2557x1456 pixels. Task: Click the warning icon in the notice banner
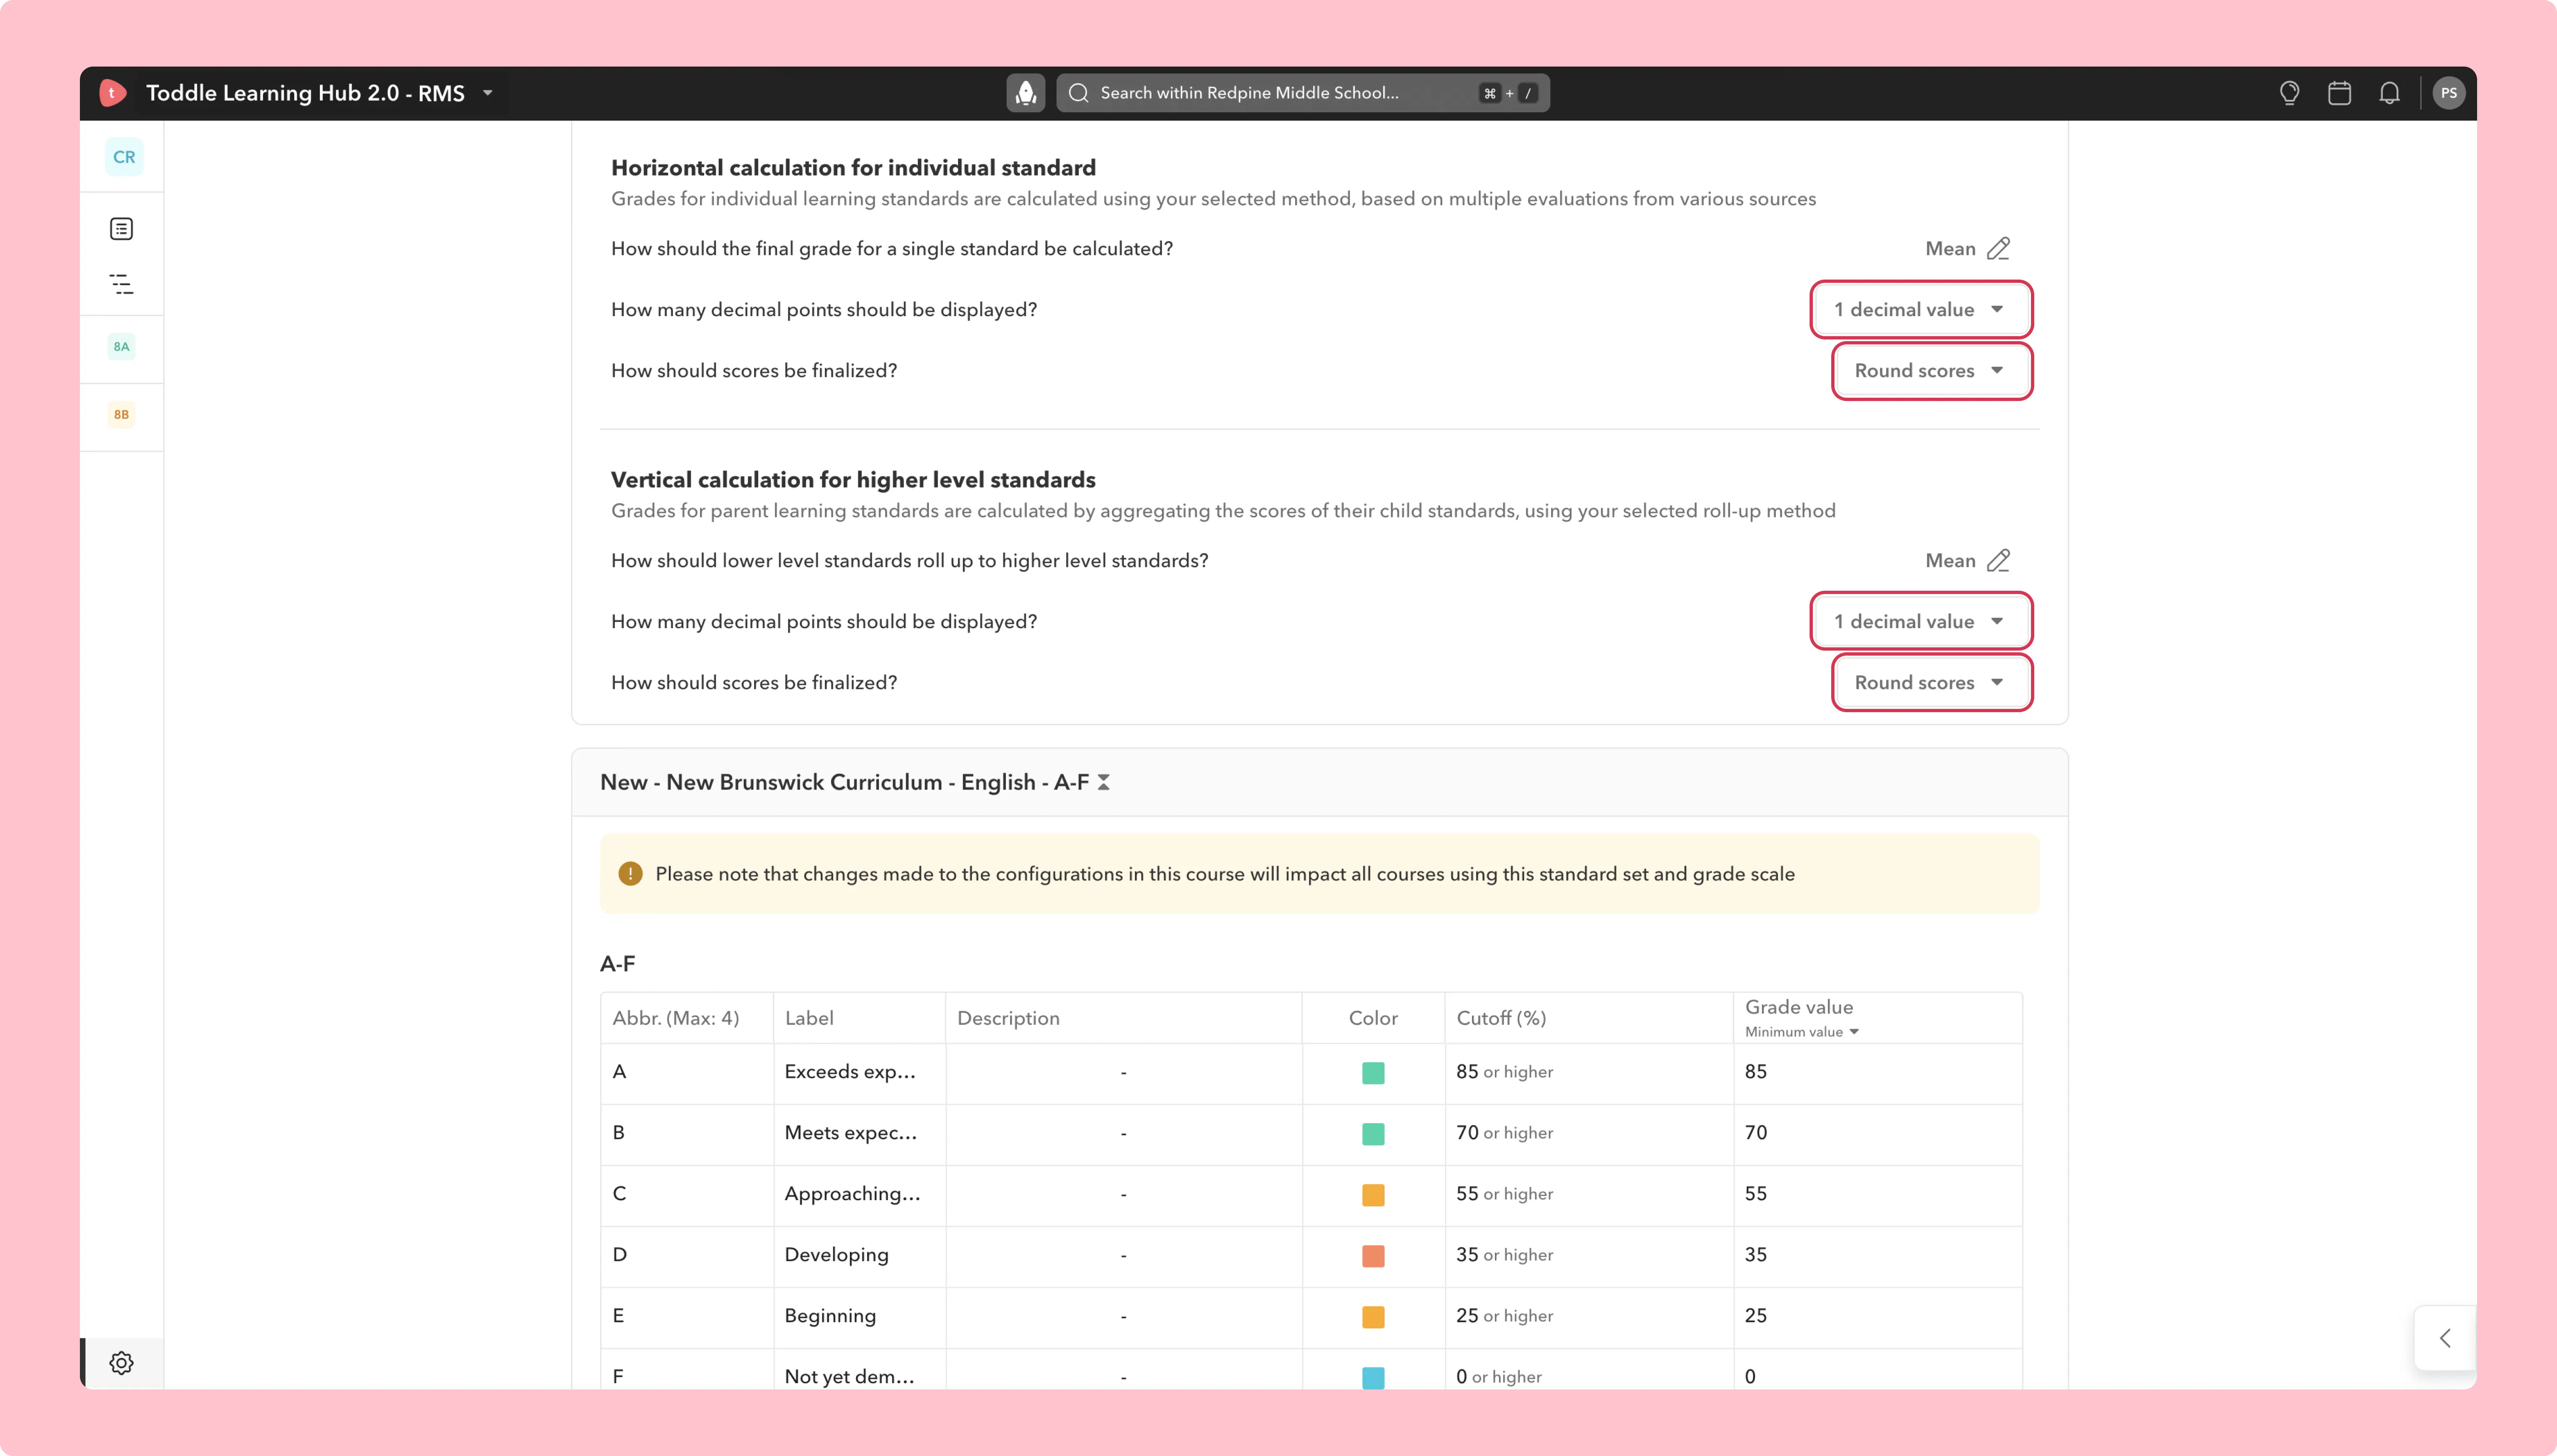click(x=630, y=874)
